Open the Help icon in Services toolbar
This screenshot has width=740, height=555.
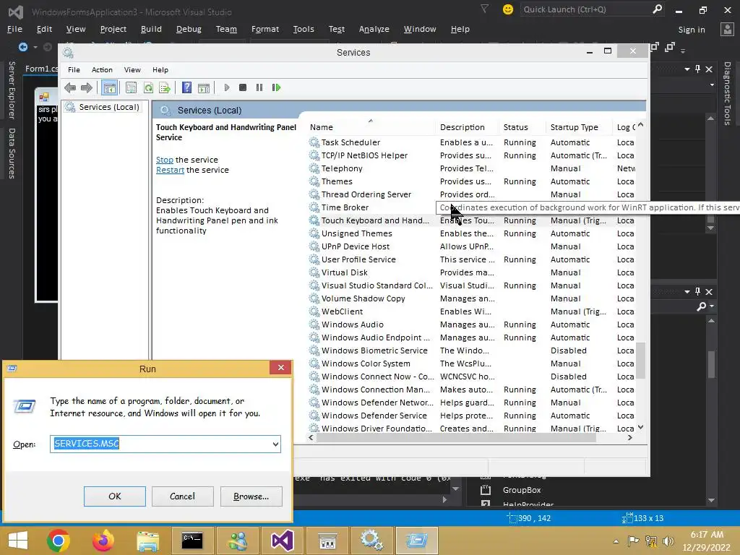tap(187, 87)
